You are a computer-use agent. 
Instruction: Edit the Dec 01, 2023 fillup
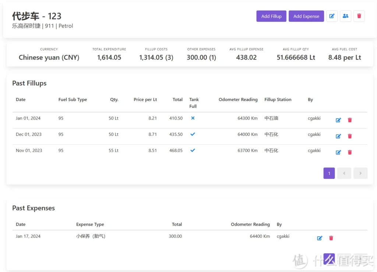pyautogui.click(x=338, y=136)
